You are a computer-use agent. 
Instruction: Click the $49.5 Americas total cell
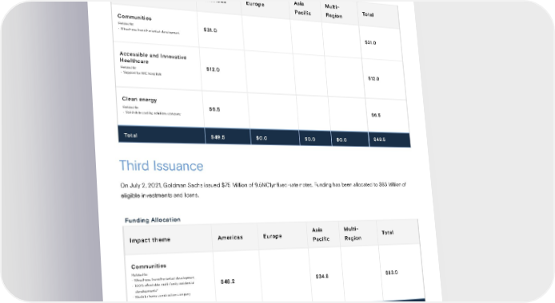pos(218,137)
